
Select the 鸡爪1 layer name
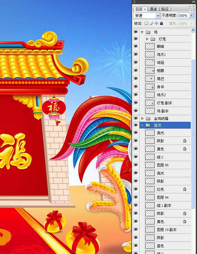161,55
